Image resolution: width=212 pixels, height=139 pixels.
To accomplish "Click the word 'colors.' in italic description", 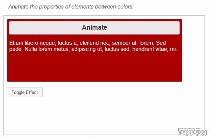I will (125, 6).
